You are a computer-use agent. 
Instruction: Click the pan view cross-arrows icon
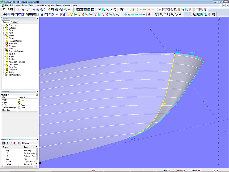click(180, 14)
